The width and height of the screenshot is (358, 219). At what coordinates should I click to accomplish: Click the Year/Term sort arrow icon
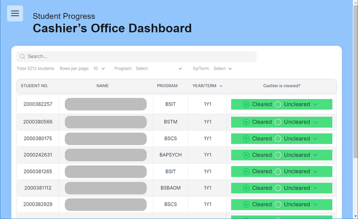point(221,86)
